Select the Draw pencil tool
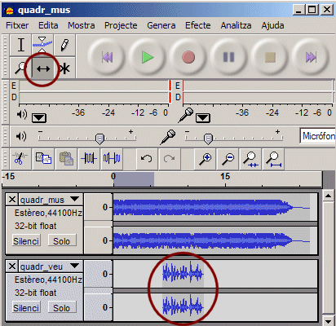Screen dimensions: 336x326 point(64,45)
